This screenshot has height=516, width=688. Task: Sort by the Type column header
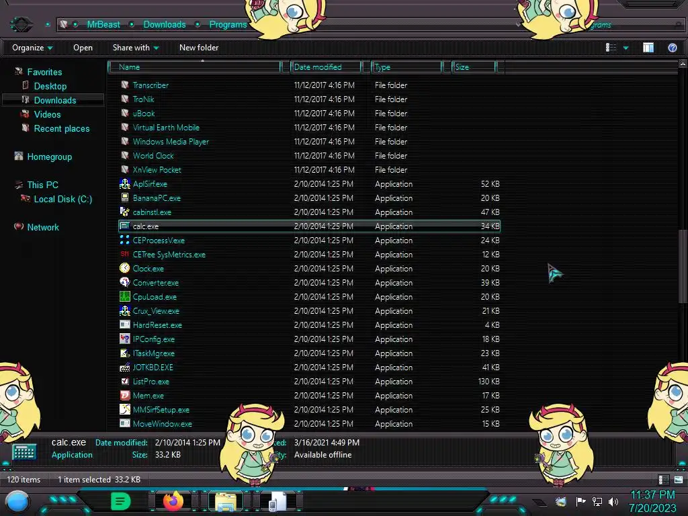(x=406, y=67)
